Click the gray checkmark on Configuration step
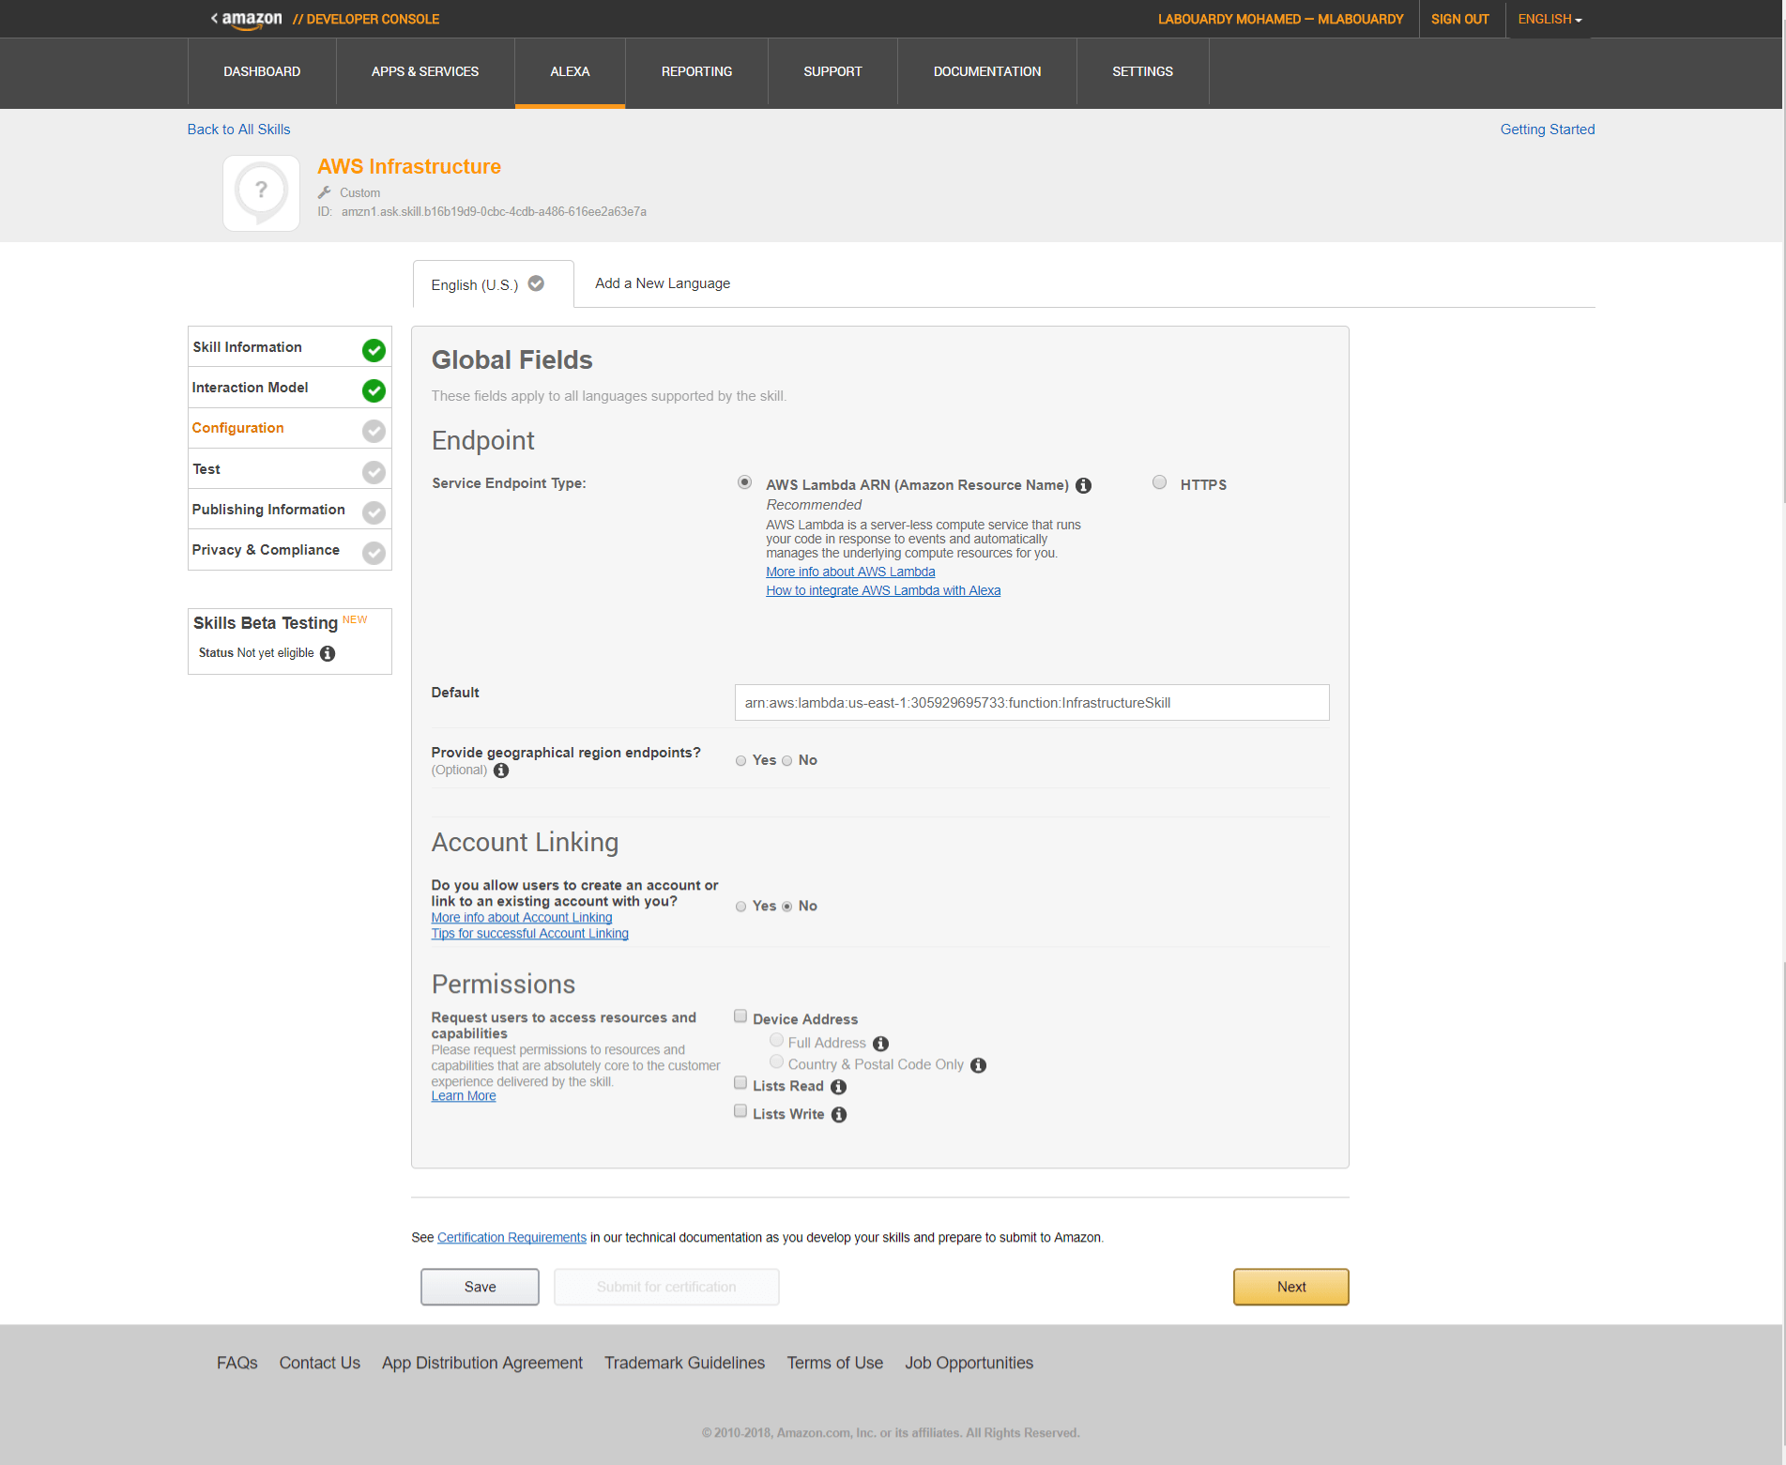 click(x=374, y=431)
